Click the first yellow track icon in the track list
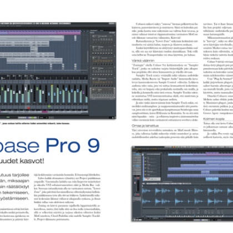The width and height of the screenshot is (233, 233). click(145, 158)
